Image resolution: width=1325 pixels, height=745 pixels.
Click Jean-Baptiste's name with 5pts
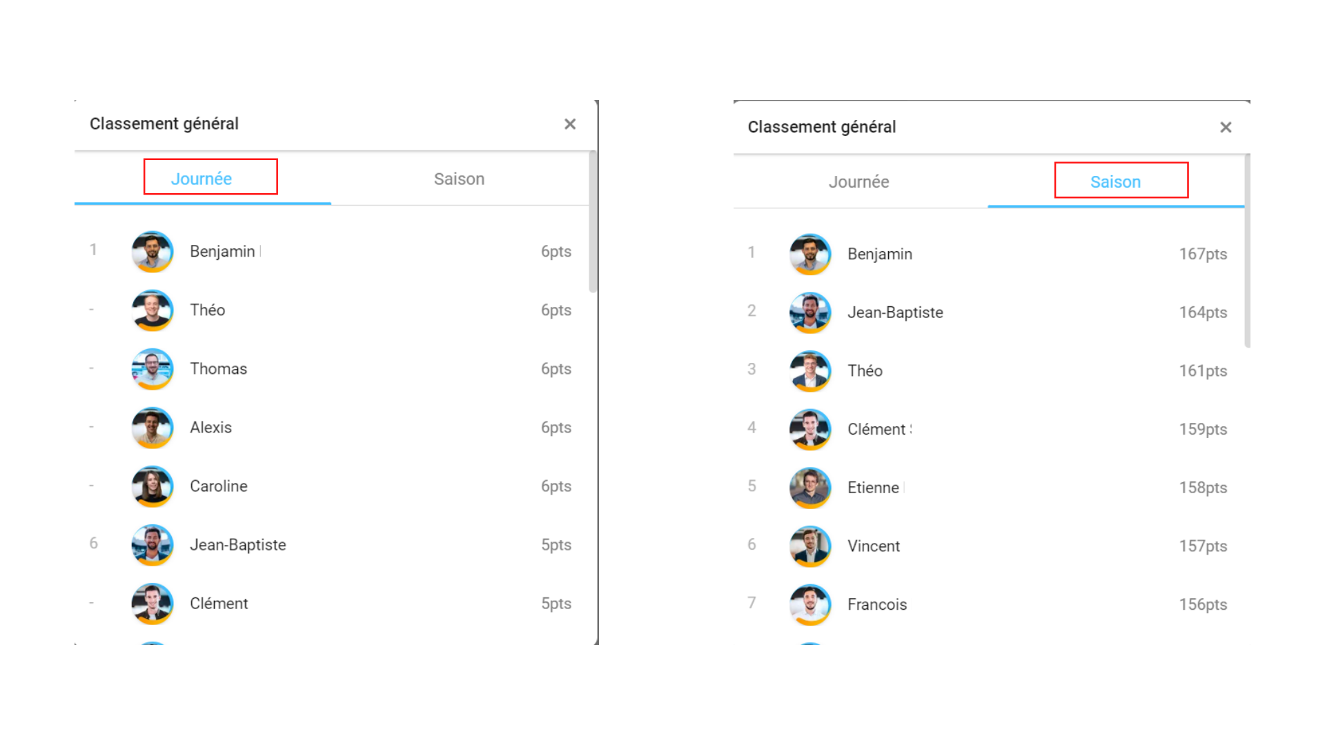[237, 545]
